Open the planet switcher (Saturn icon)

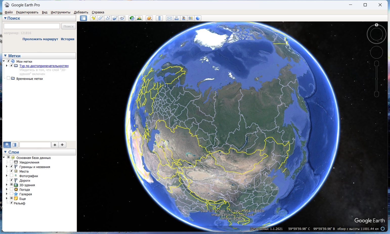[x=149, y=18]
